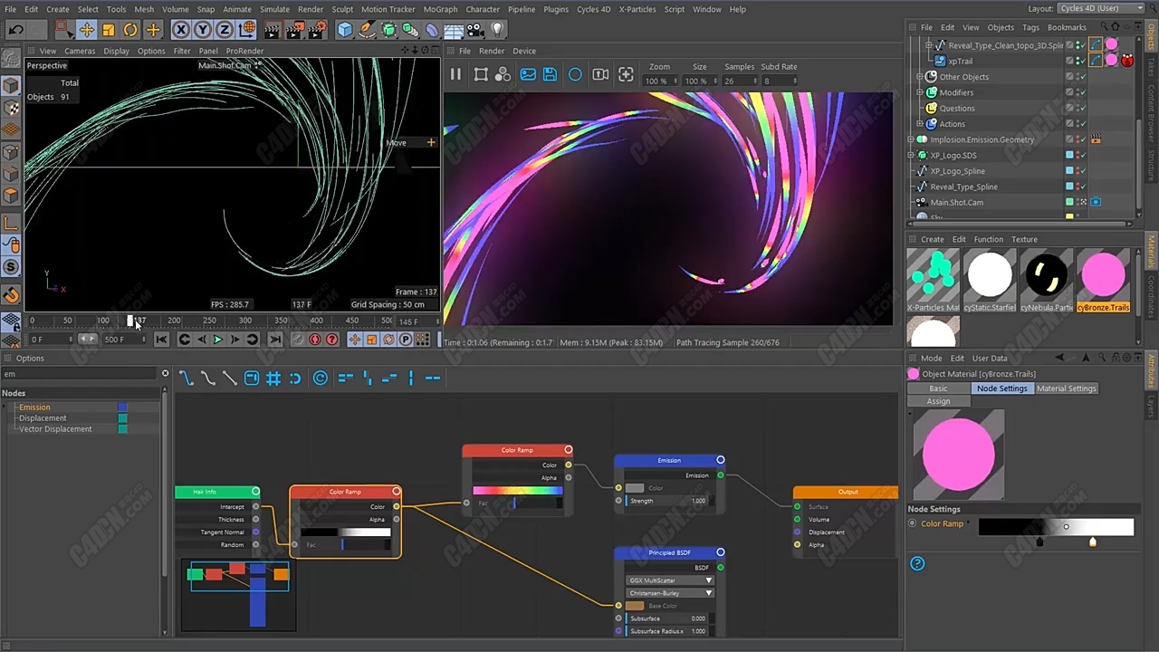Image resolution: width=1159 pixels, height=652 pixels.
Task: Toggle Z axis lock
Action: [225, 30]
